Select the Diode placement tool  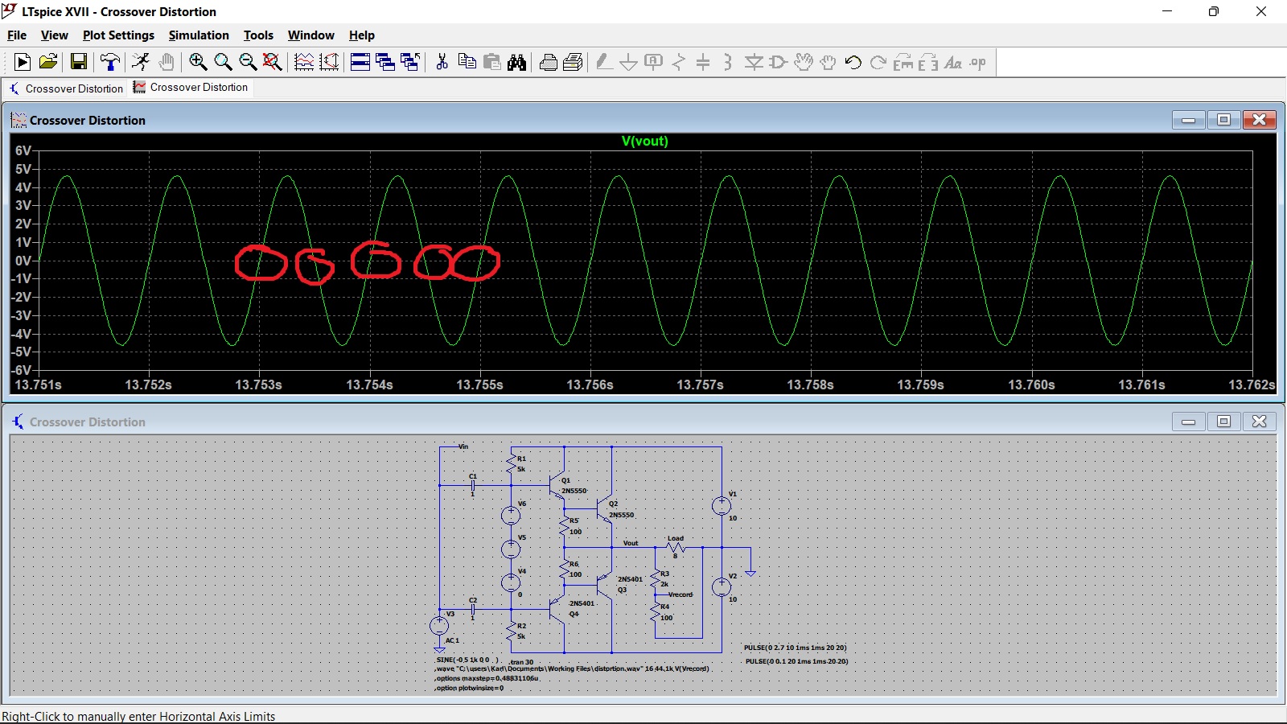(x=754, y=62)
